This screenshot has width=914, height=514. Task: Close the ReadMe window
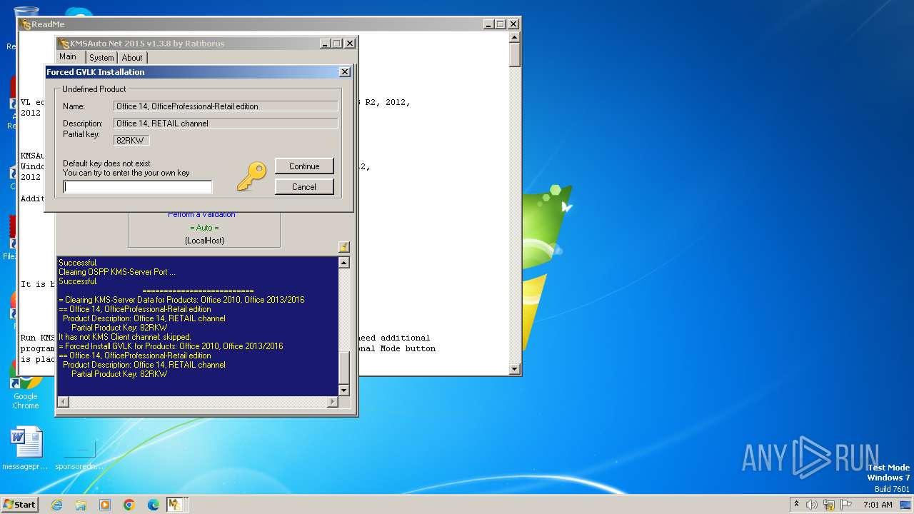(513, 24)
